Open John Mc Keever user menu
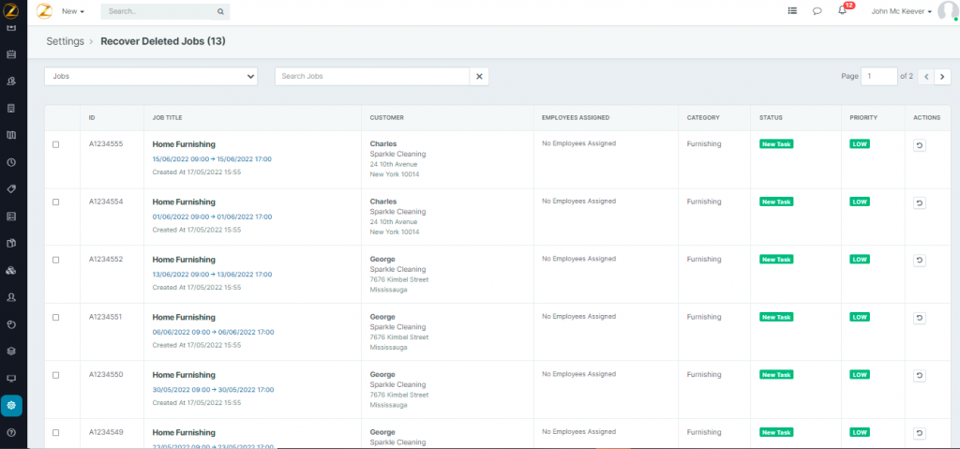 pos(901,11)
